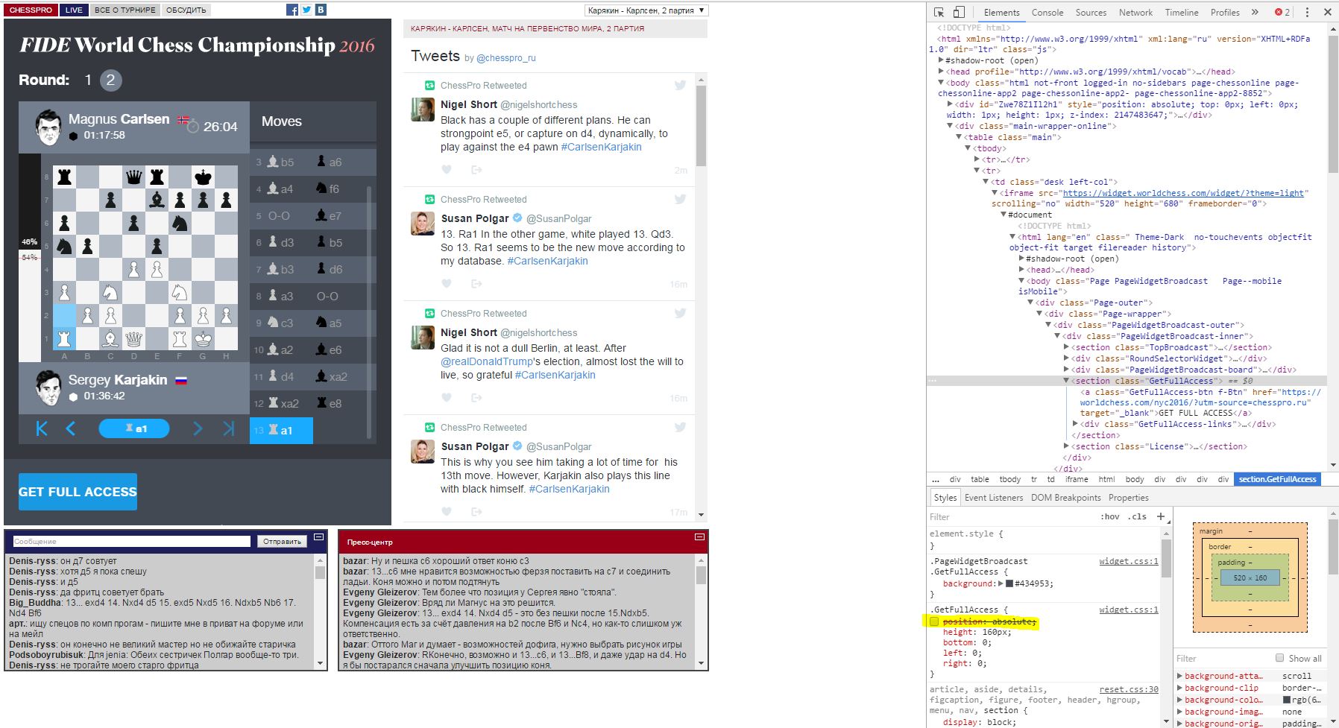Show more DevTools tabs with chevron
Image resolution: width=1339 pixels, height=728 pixels.
(1255, 12)
